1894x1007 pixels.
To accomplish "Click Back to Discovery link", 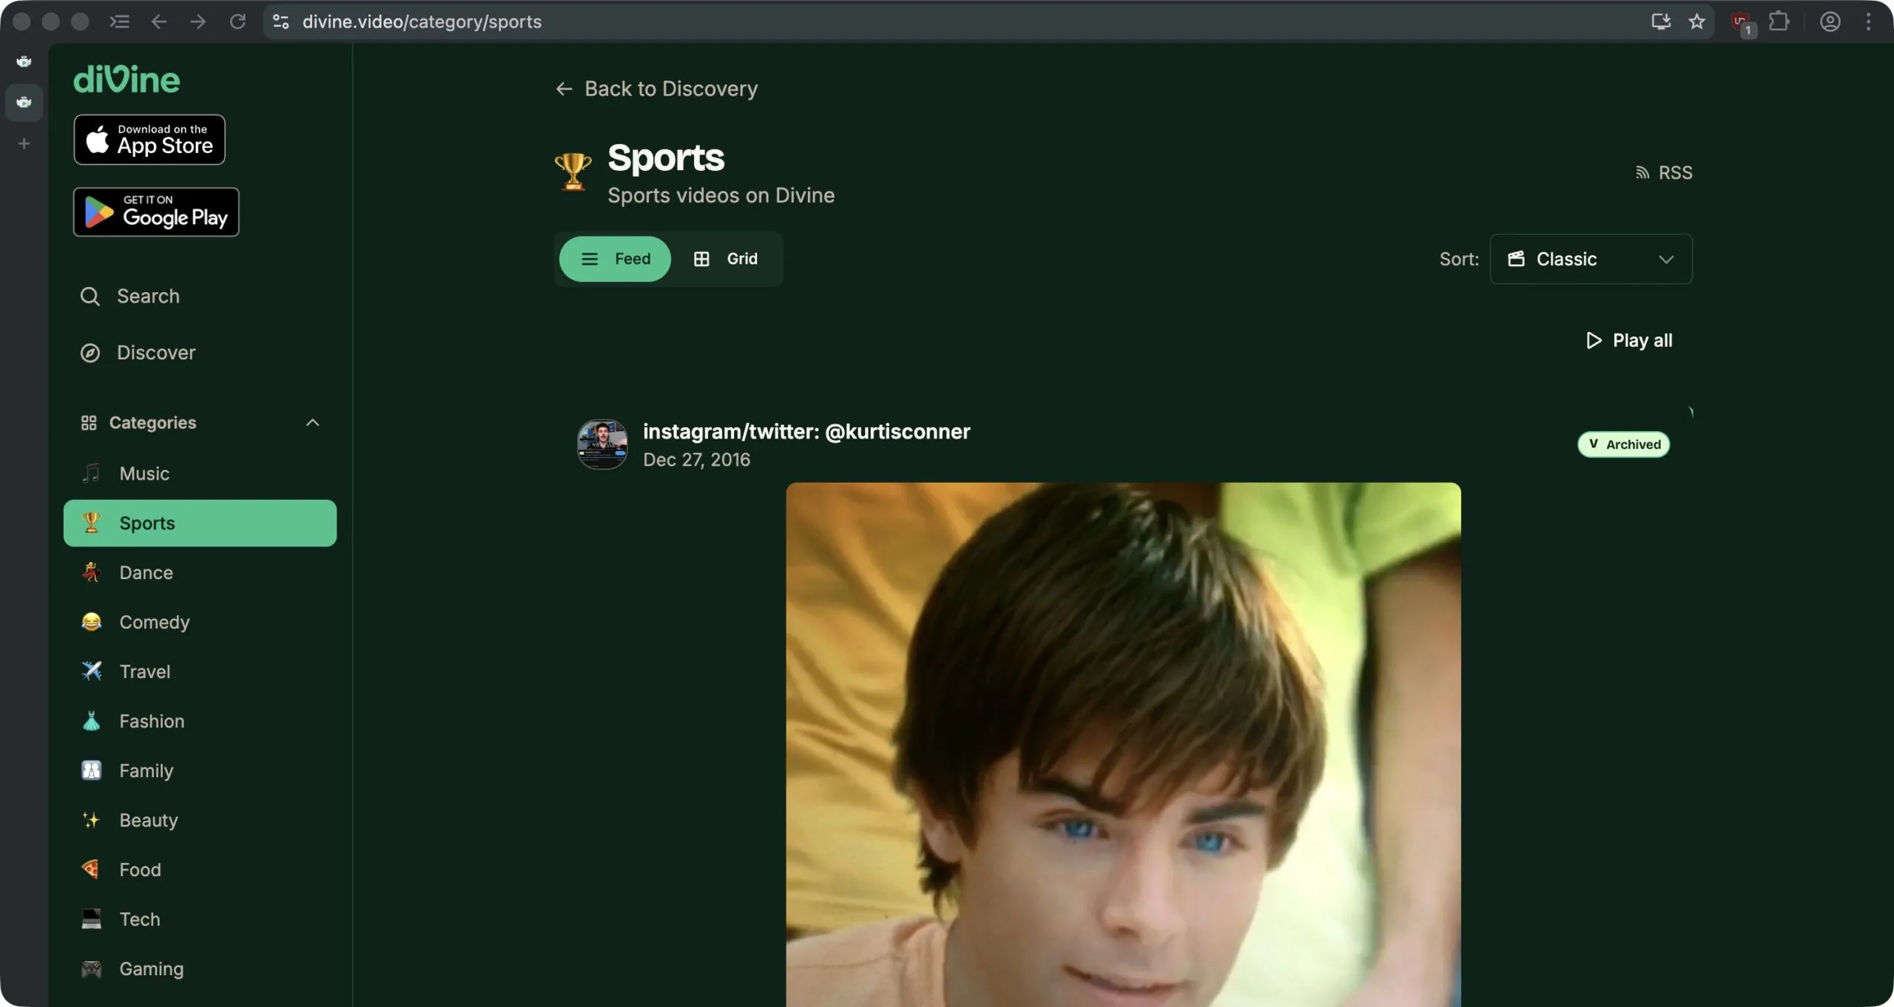I will pyautogui.click(x=656, y=89).
